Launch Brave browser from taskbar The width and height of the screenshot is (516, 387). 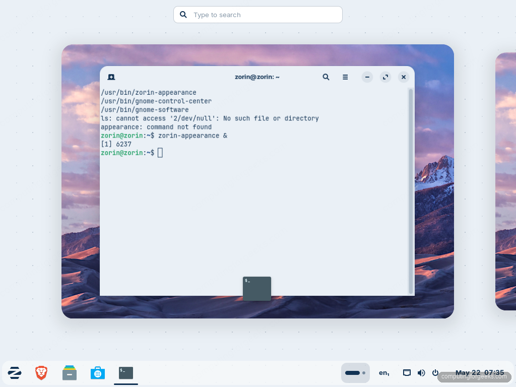(41, 373)
